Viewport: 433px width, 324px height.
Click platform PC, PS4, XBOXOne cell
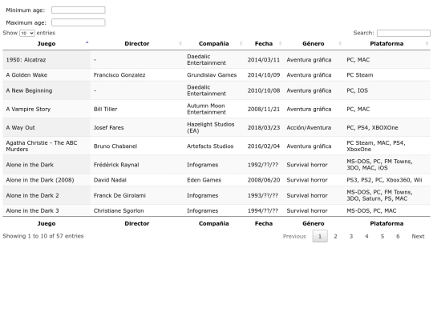pos(386,127)
